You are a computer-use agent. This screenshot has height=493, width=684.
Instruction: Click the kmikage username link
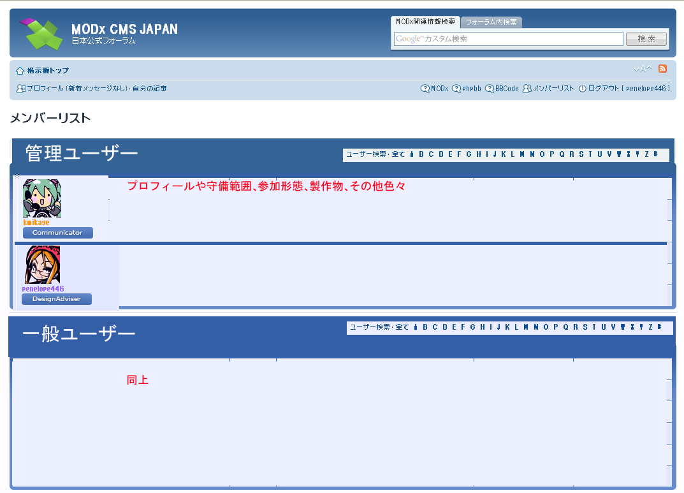pyautogui.click(x=36, y=223)
